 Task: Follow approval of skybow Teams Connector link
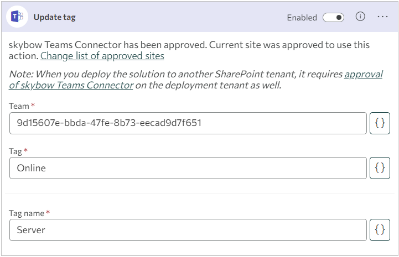(196, 80)
